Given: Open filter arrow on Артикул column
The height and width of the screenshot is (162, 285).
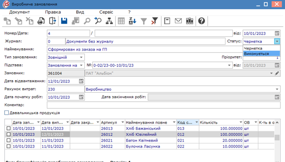Looking at the screenshot, I should coord(123,122).
